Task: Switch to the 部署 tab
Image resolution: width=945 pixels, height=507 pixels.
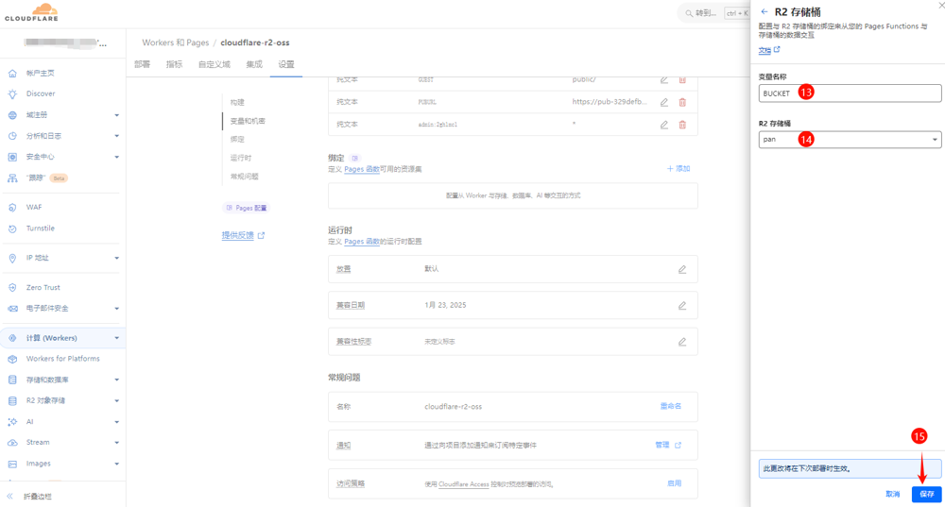Action: (x=142, y=64)
